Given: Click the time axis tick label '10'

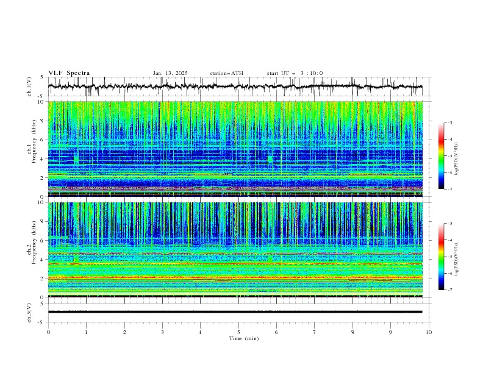Looking at the screenshot, I should click(x=429, y=332).
